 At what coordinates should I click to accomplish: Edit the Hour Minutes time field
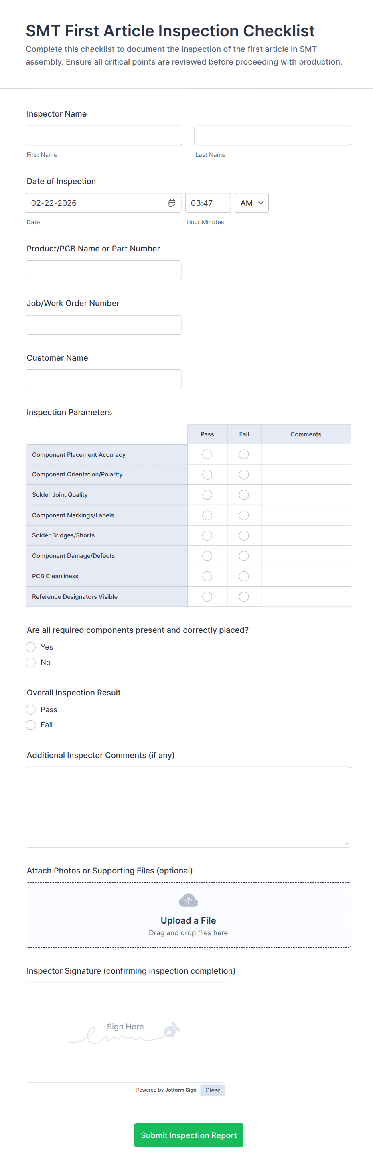208,203
